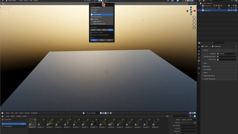Toggle Rotate in snap Affect row

(x=102, y=40)
